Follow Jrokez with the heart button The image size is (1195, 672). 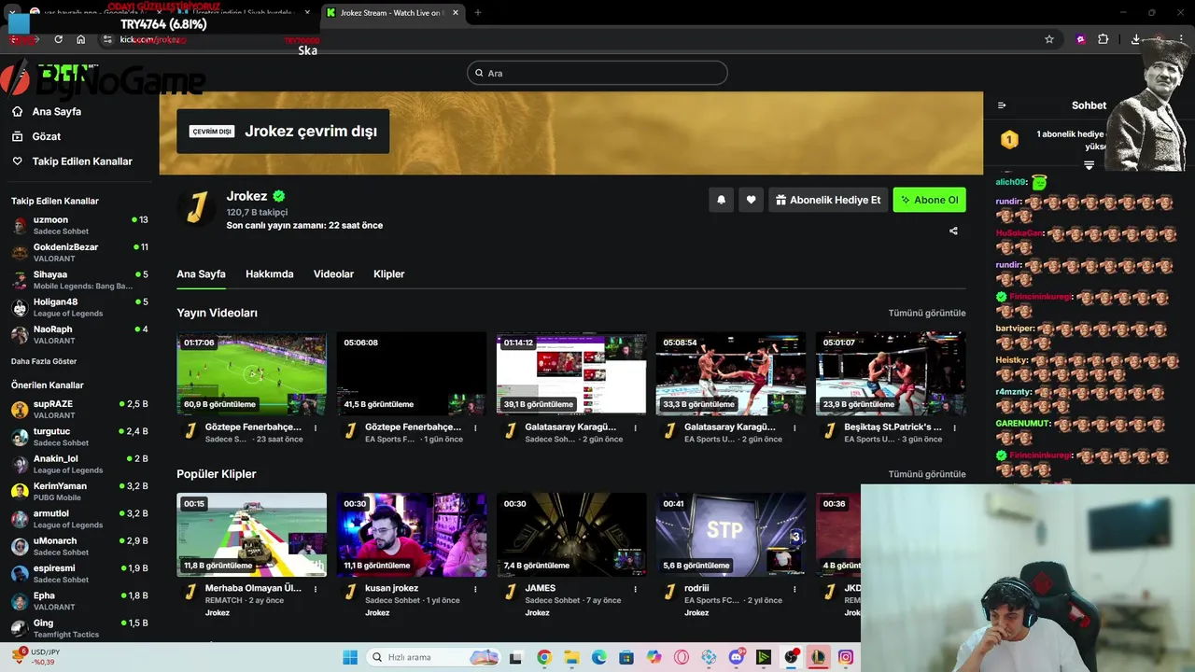pyautogui.click(x=751, y=200)
